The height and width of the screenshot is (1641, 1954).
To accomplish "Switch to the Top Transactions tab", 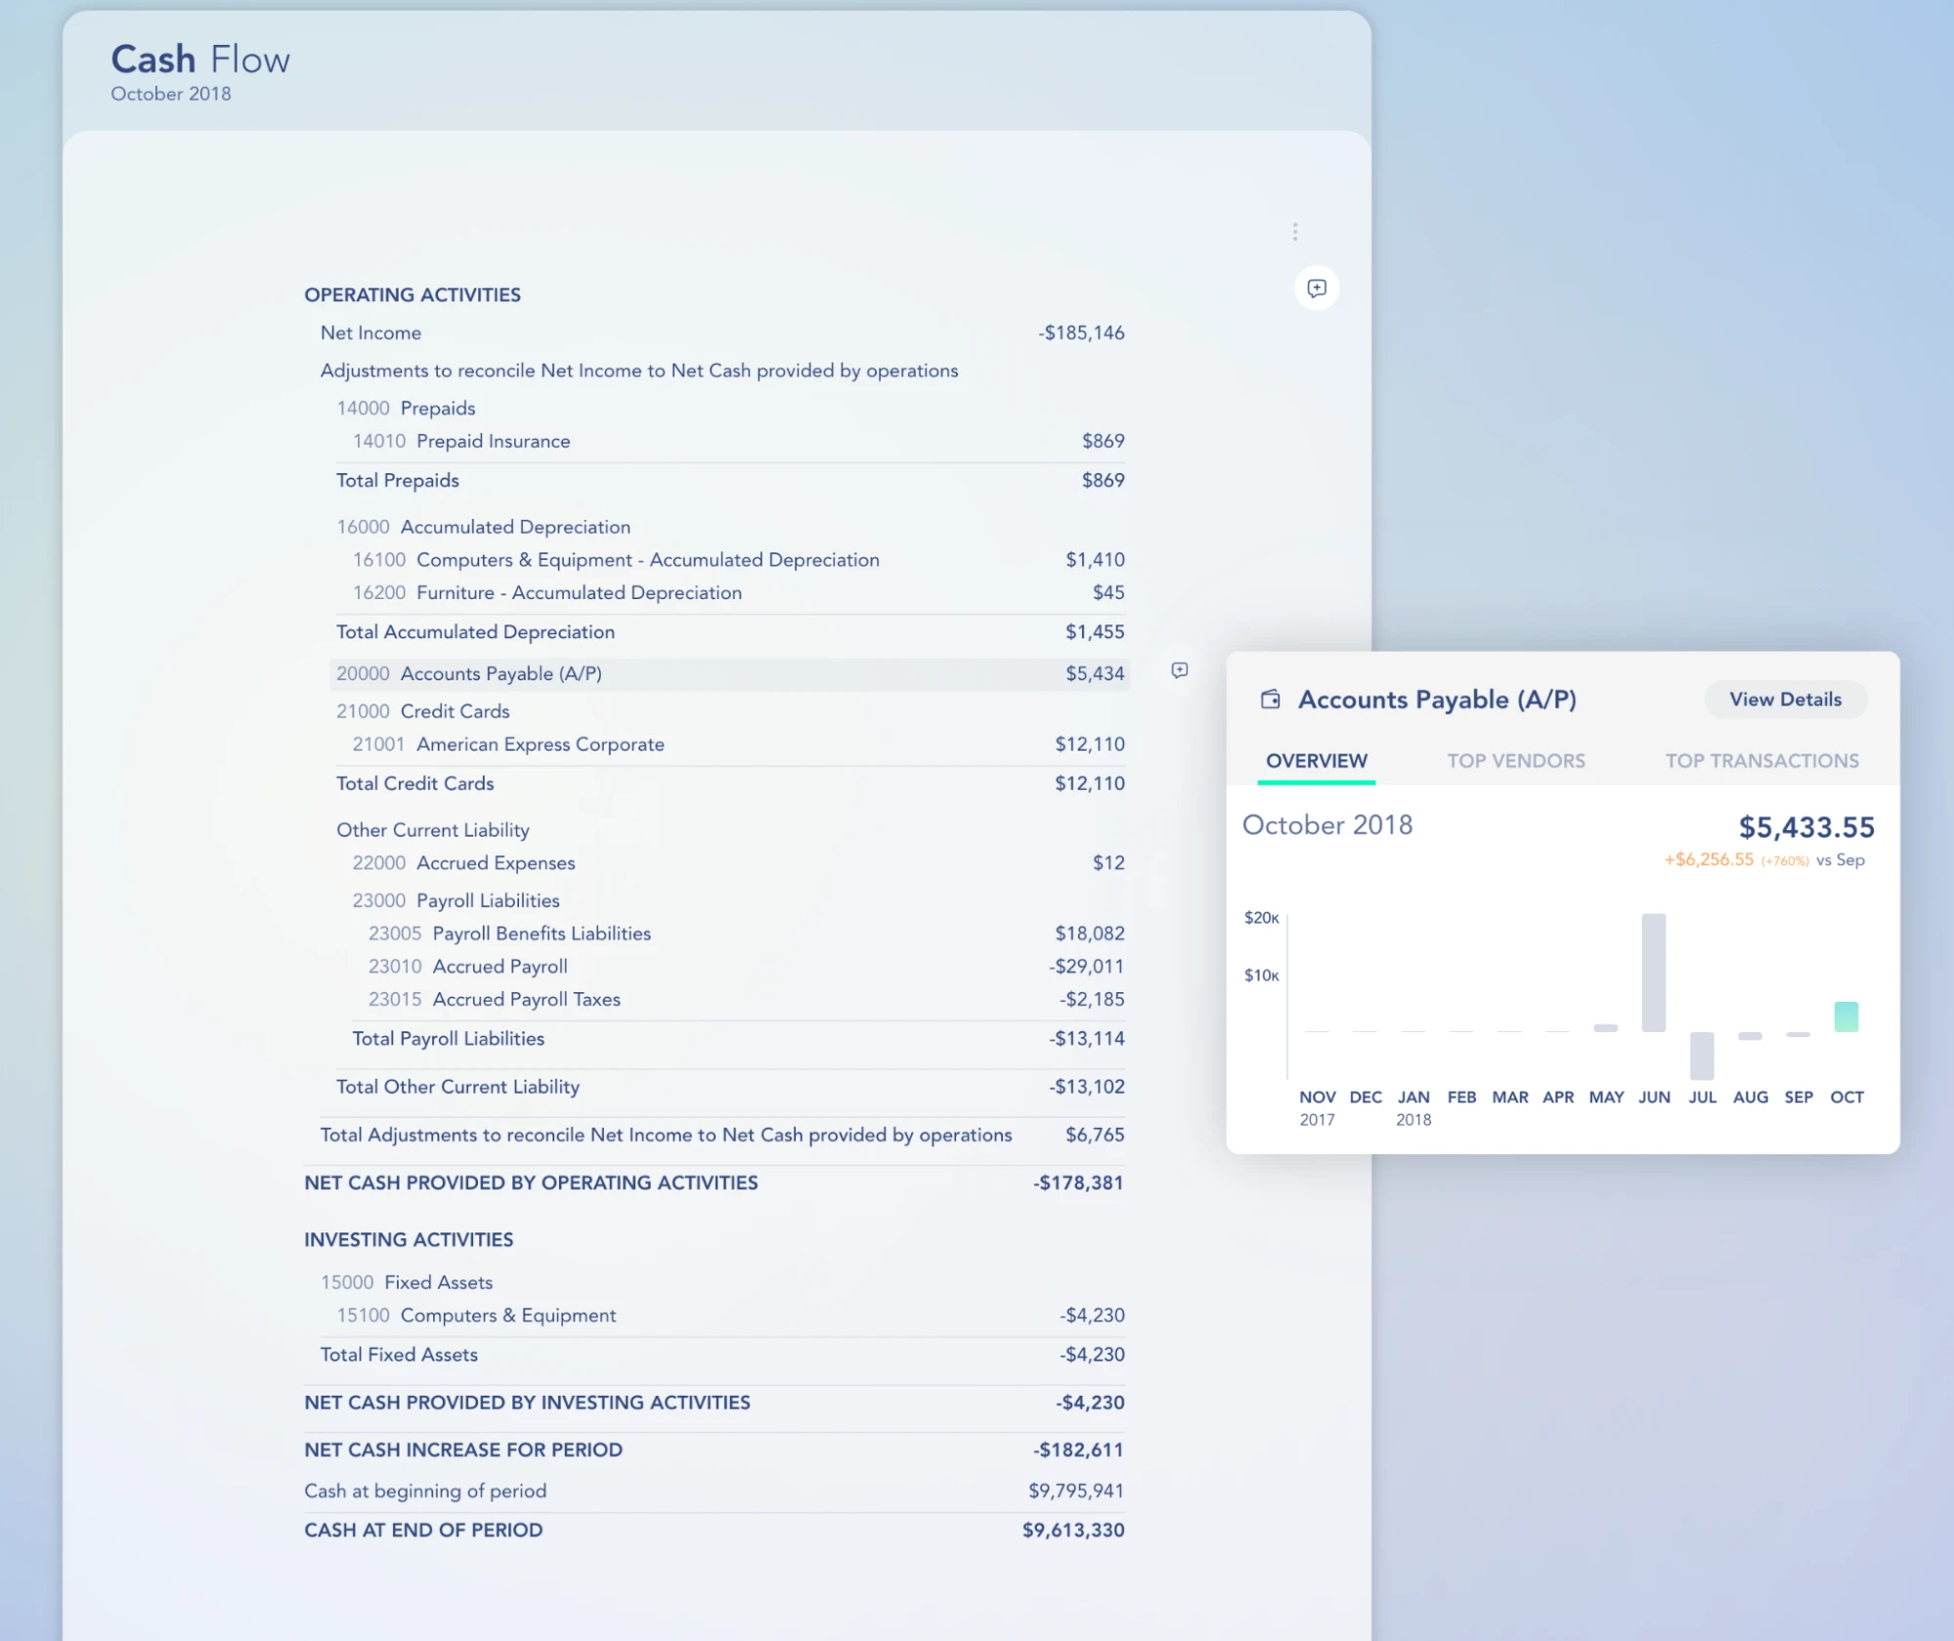I will [1761, 760].
